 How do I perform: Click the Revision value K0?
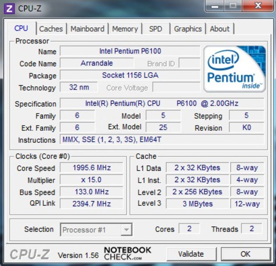[246, 128]
